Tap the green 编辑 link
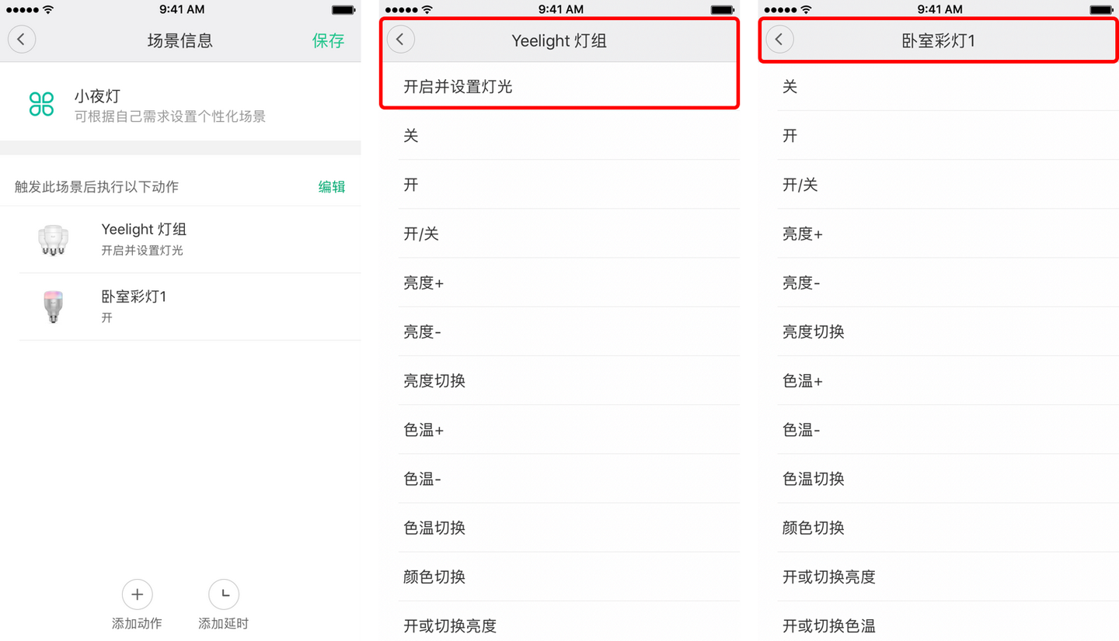 332,186
